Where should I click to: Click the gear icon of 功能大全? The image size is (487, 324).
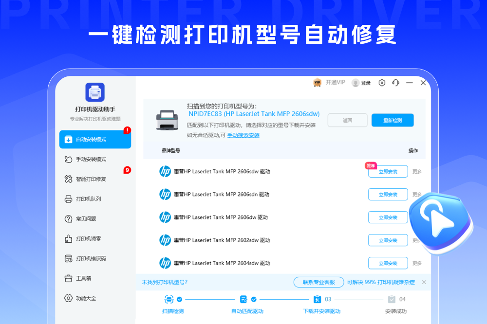click(68, 298)
